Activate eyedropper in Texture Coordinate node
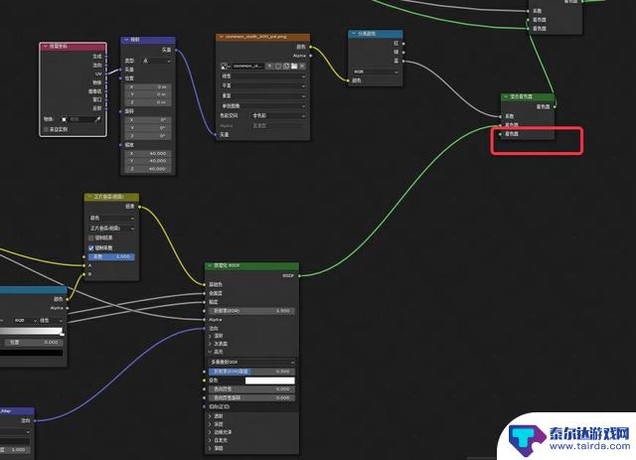 click(97, 119)
